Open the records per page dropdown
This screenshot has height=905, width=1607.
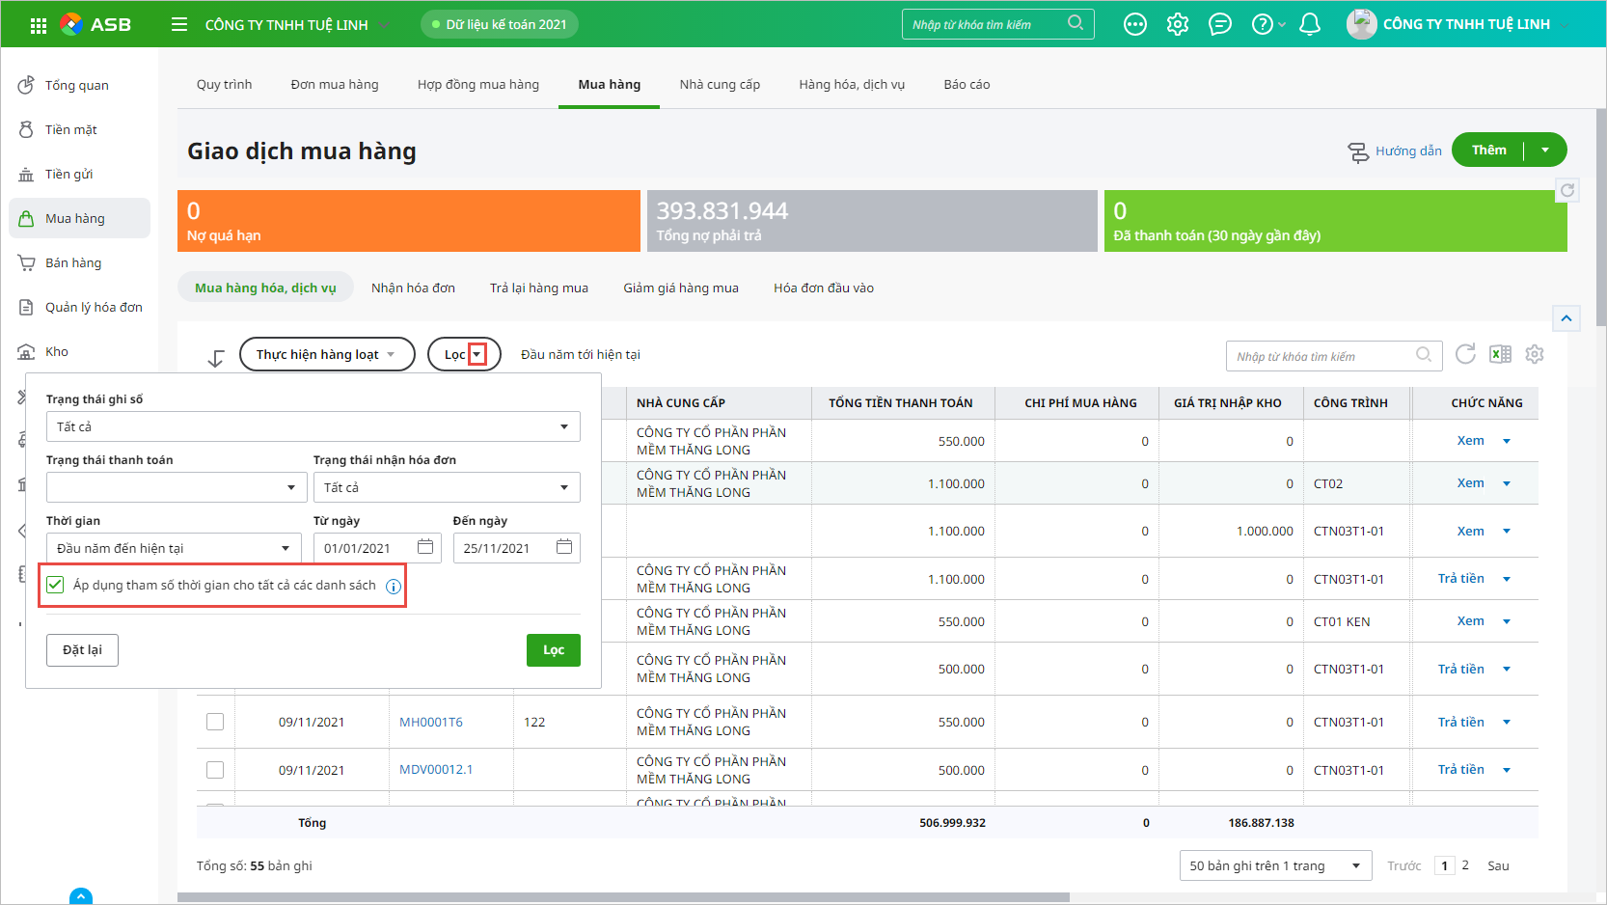(1275, 865)
